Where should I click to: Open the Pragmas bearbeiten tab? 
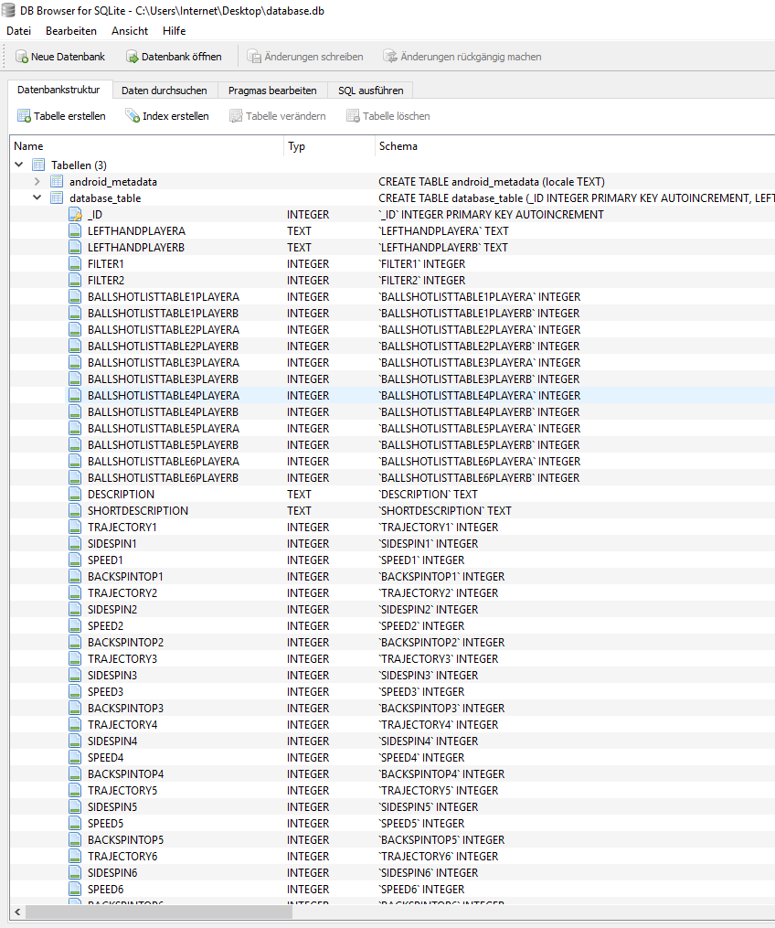272,91
